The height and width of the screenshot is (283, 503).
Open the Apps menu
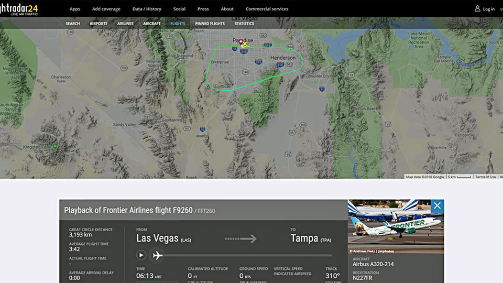tap(75, 9)
